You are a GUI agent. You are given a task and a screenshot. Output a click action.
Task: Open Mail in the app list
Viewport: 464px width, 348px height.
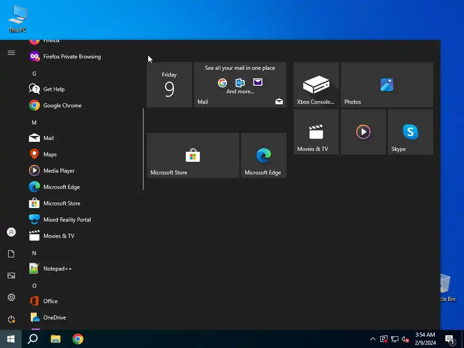pos(83,138)
